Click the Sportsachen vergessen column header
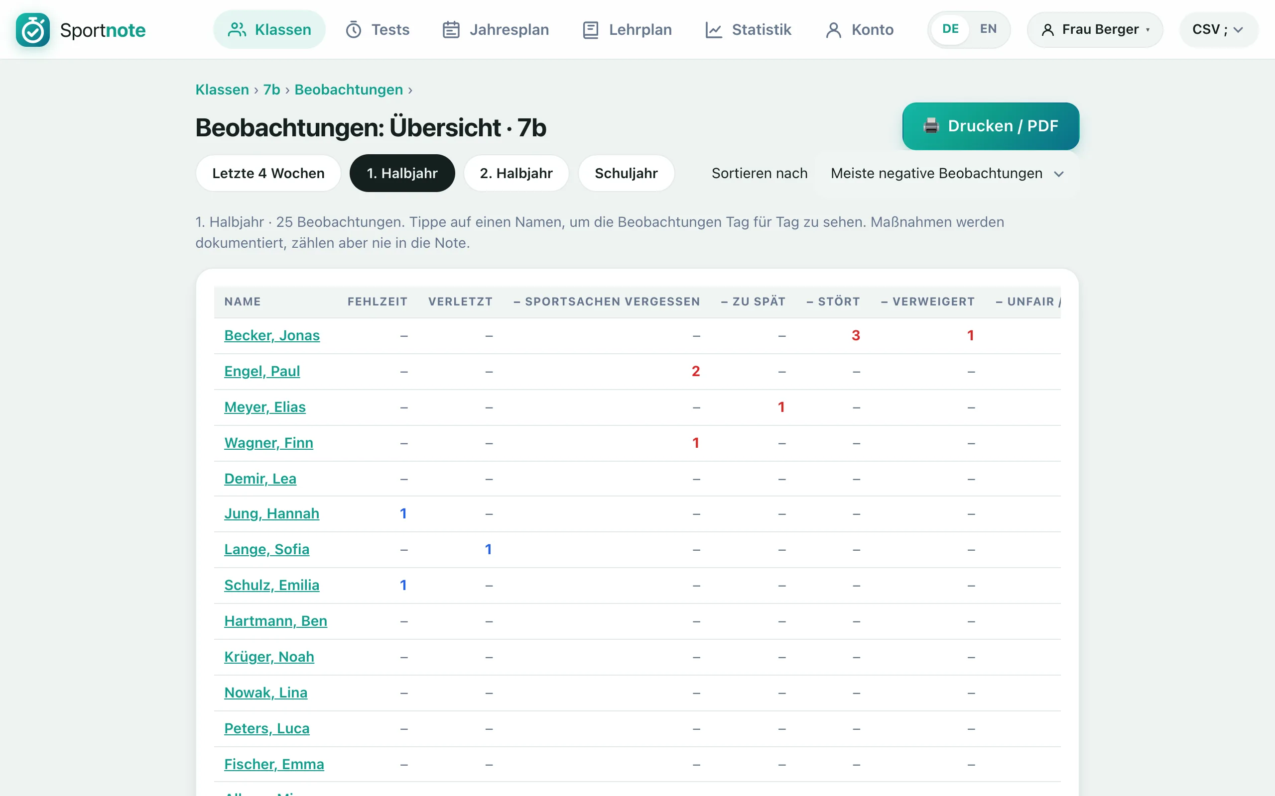This screenshot has width=1275, height=796. (607, 301)
